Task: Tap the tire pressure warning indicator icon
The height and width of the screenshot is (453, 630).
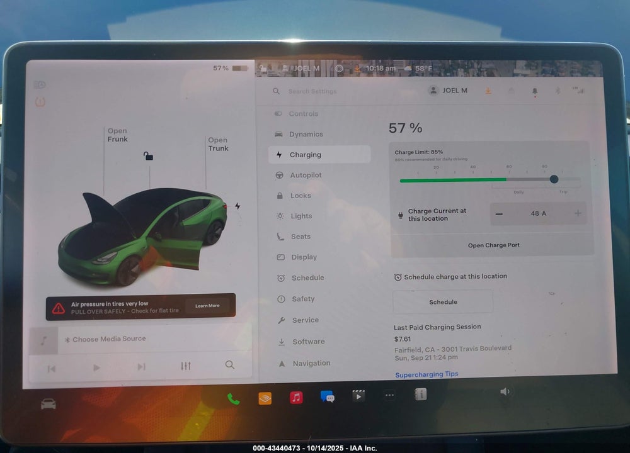Action: [x=40, y=102]
